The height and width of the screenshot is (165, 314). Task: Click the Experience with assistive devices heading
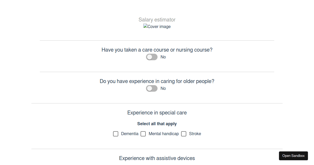pos(157,158)
